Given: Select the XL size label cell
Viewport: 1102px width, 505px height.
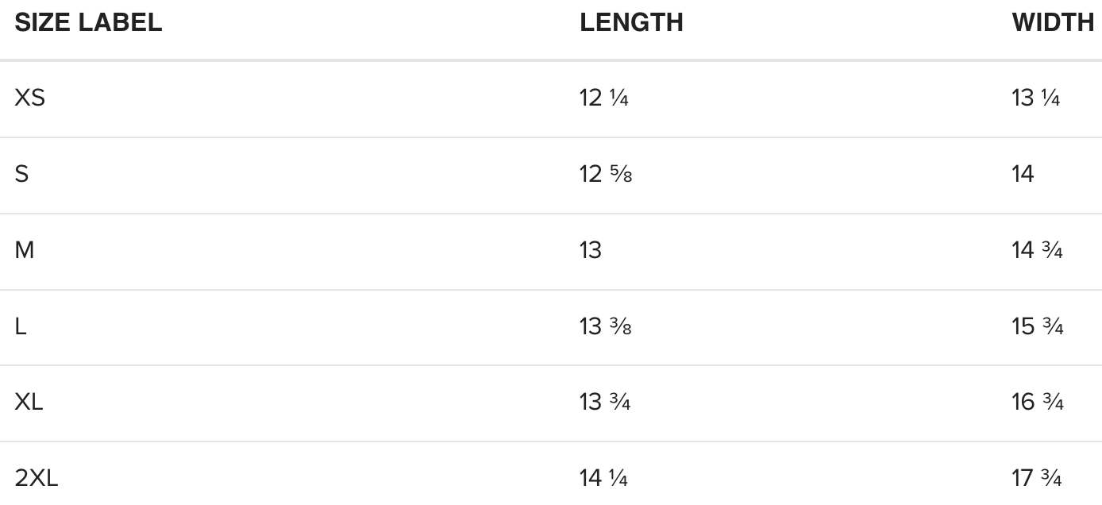Looking at the screenshot, I should 29,403.
